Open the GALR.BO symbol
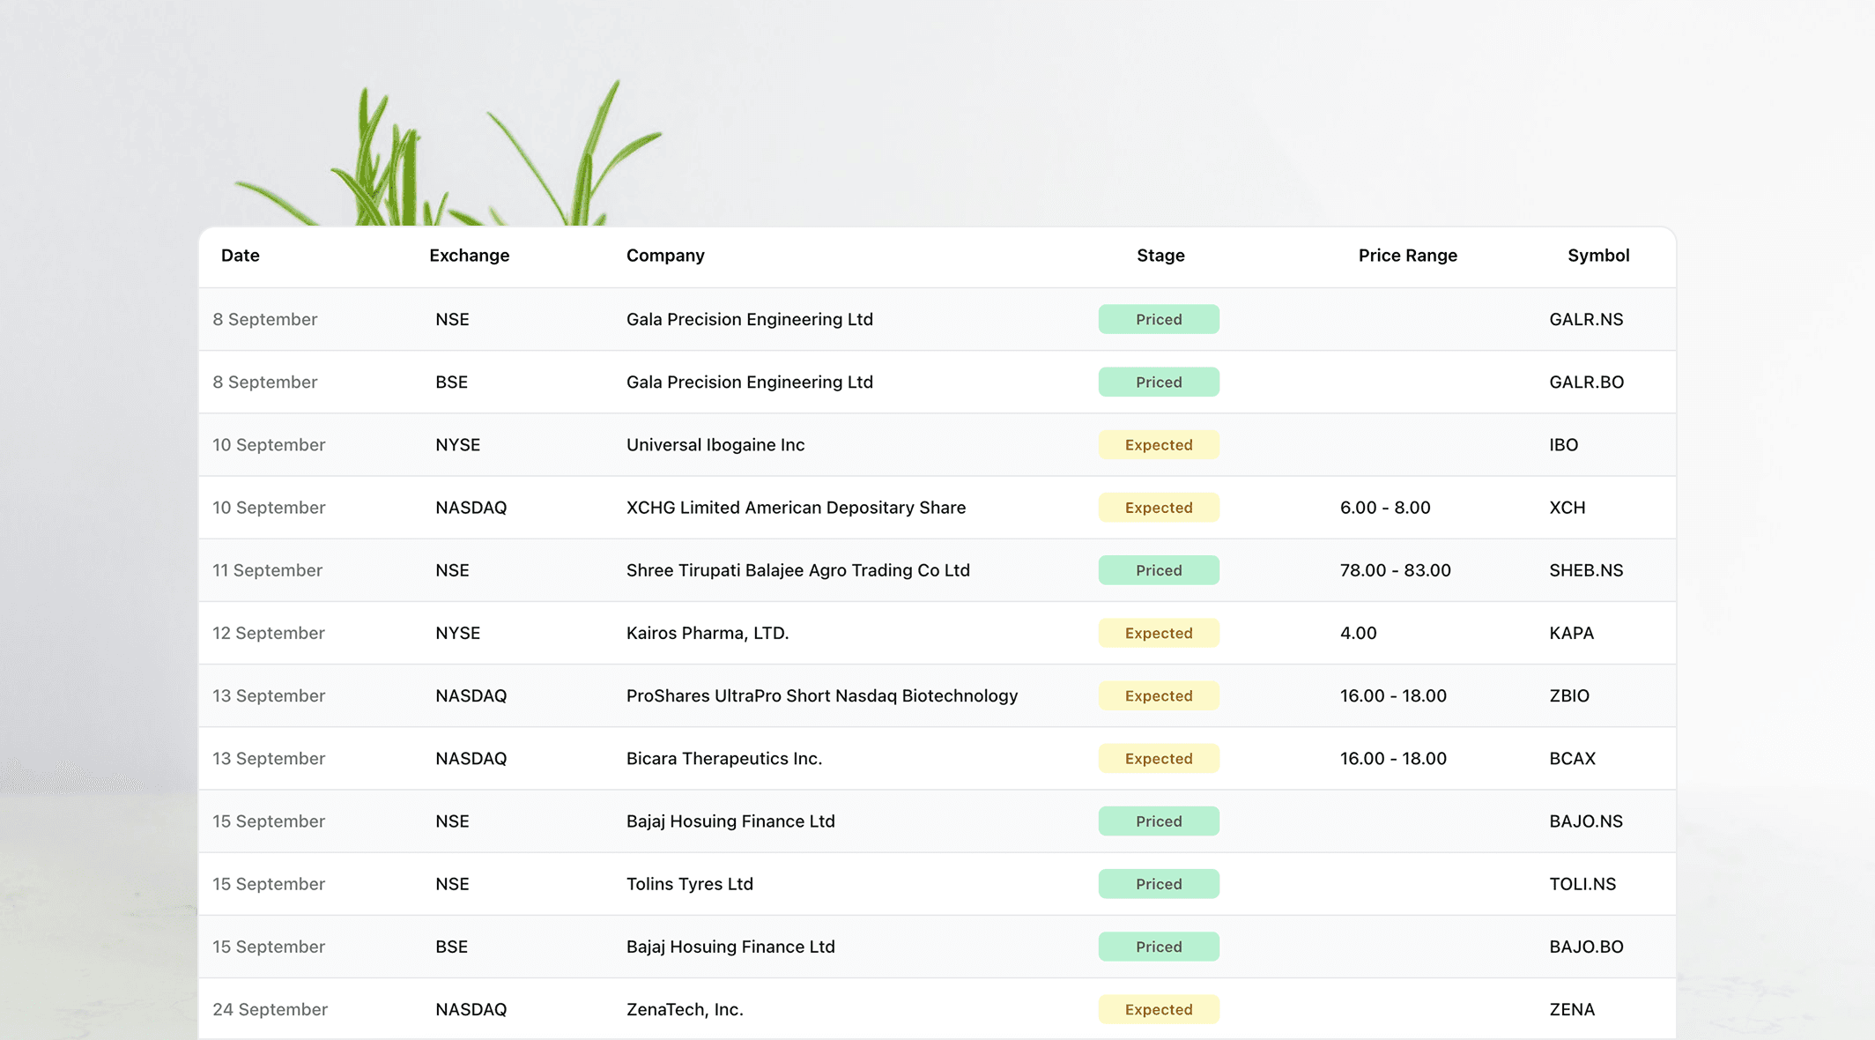Viewport: 1875px width, 1040px height. (1586, 382)
